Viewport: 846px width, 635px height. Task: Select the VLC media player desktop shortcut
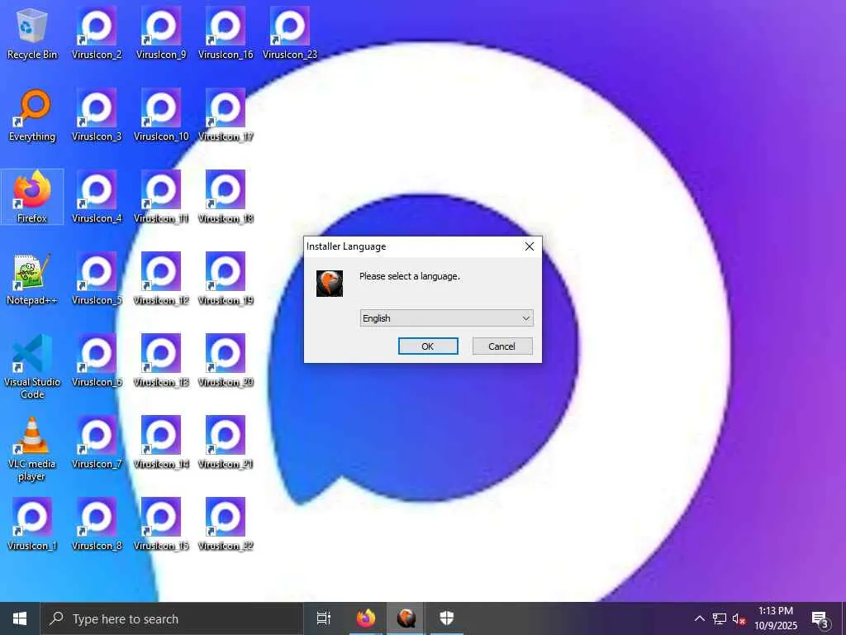point(32,449)
